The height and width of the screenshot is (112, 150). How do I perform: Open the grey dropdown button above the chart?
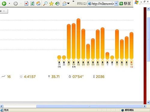click(x=4, y=11)
